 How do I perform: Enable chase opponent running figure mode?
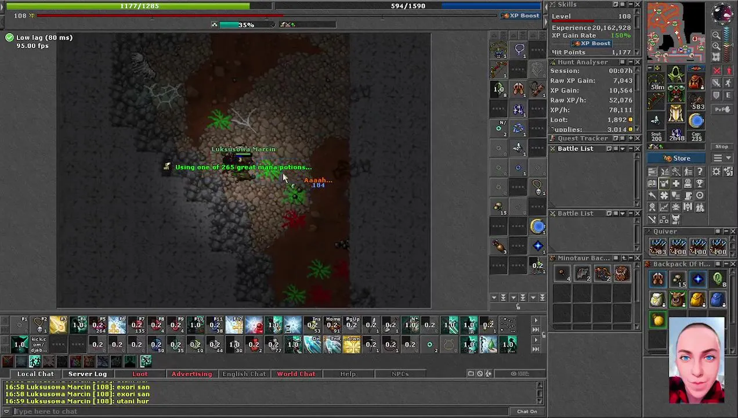[729, 82]
